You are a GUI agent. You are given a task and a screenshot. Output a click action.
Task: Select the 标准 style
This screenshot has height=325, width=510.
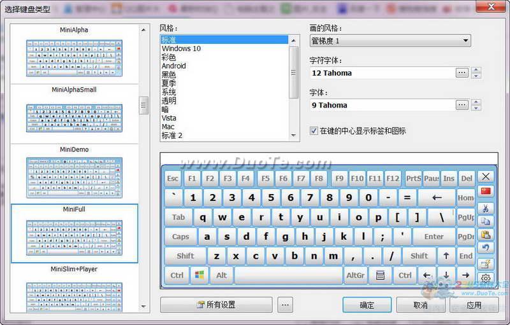[224, 39]
